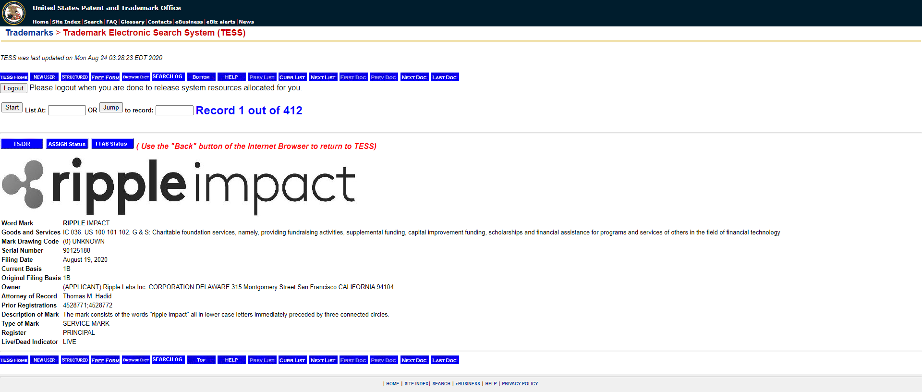Click bottom Last Doc button

(445, 360)
